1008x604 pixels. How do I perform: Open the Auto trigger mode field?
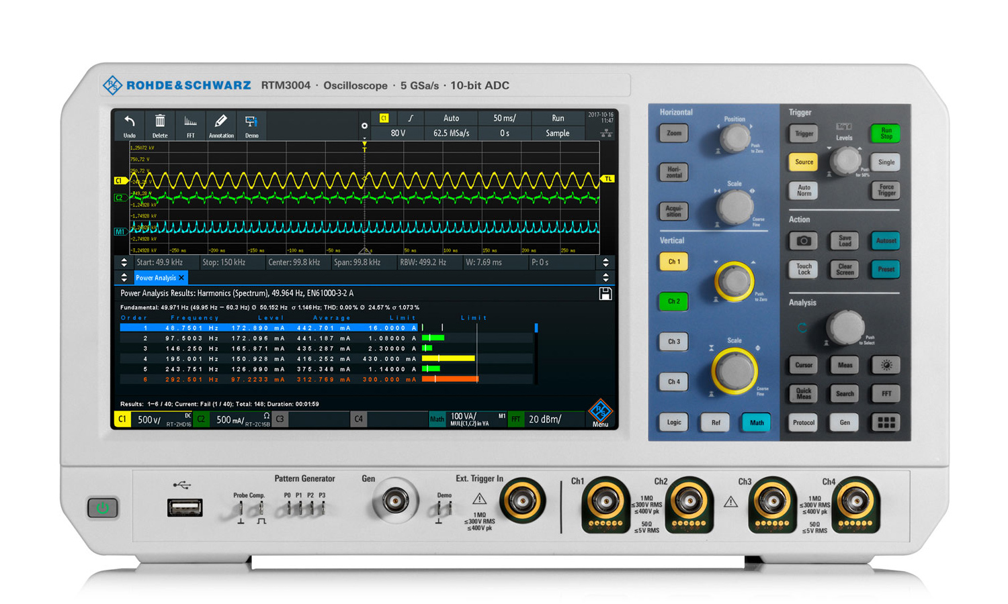(451, 118)
